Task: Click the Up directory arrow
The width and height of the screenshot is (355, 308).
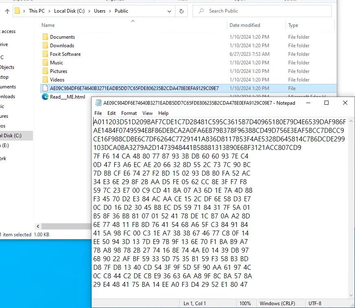Action: pos(7,11)
